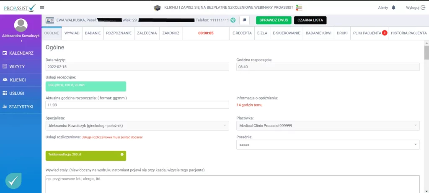Click the checkmark shield badge icon

(13, 180)
